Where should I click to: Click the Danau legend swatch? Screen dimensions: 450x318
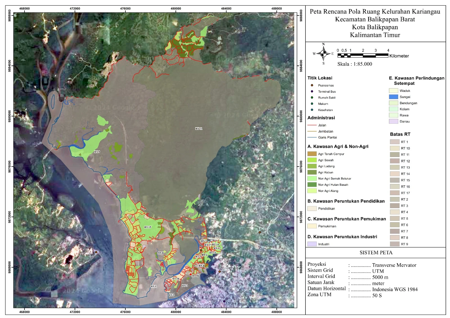point(393,121)
